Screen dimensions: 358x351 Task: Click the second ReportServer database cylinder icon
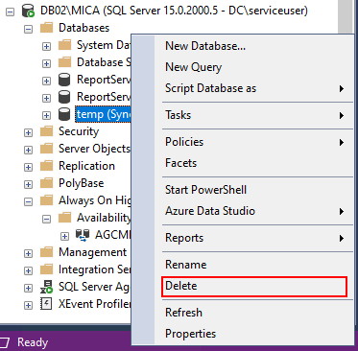coord(64,97)
